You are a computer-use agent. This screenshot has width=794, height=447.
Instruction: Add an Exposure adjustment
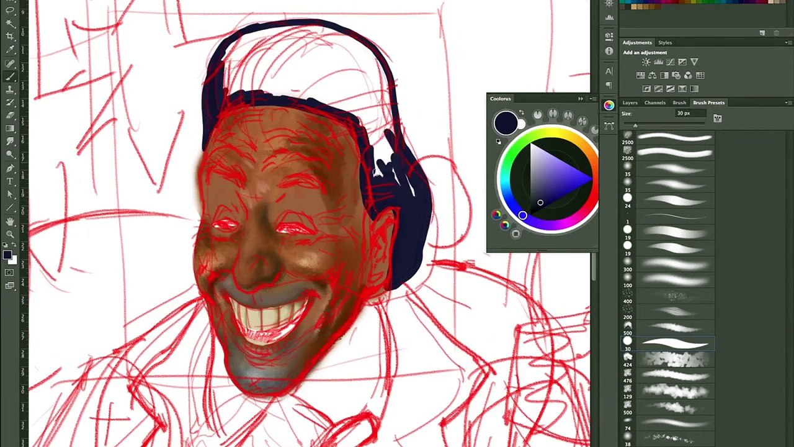point(682,62)
